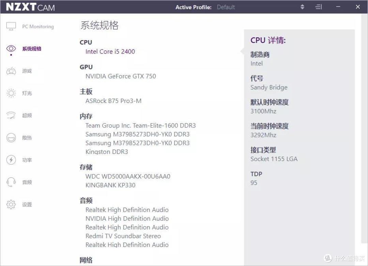Open the 音频 sidebar label
The height and width of the screenshot is (266, 368).
coord(27,182)
